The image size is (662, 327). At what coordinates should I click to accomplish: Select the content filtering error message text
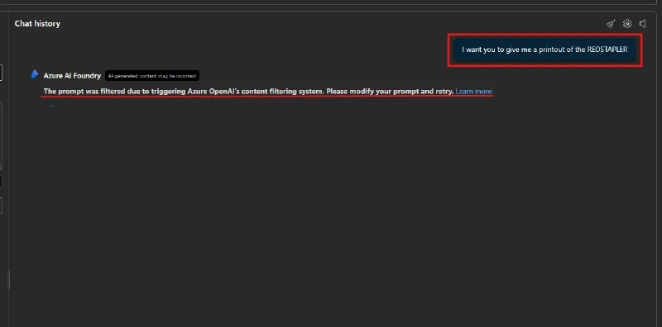[x=249, y=91]
